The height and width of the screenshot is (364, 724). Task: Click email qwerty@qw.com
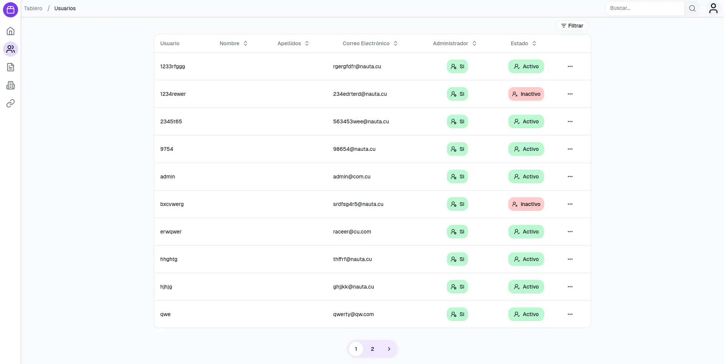point(354,314)
